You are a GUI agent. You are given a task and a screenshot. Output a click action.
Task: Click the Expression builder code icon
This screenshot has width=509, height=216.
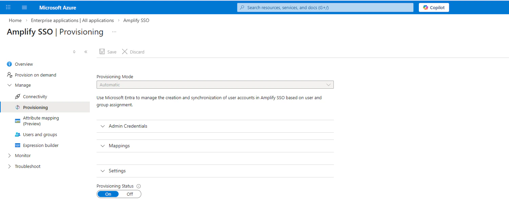18,145
